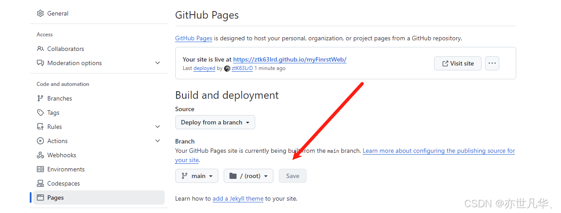
Task: Click the external-link icon on Visit site
Action: click(x=445, y=63)
